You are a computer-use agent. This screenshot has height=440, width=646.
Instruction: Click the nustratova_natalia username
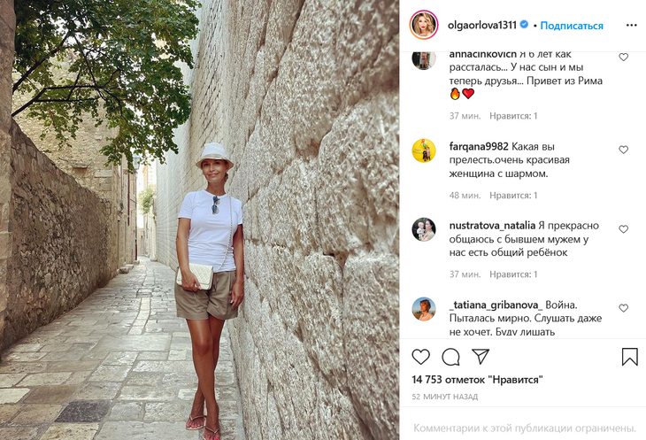492,226
